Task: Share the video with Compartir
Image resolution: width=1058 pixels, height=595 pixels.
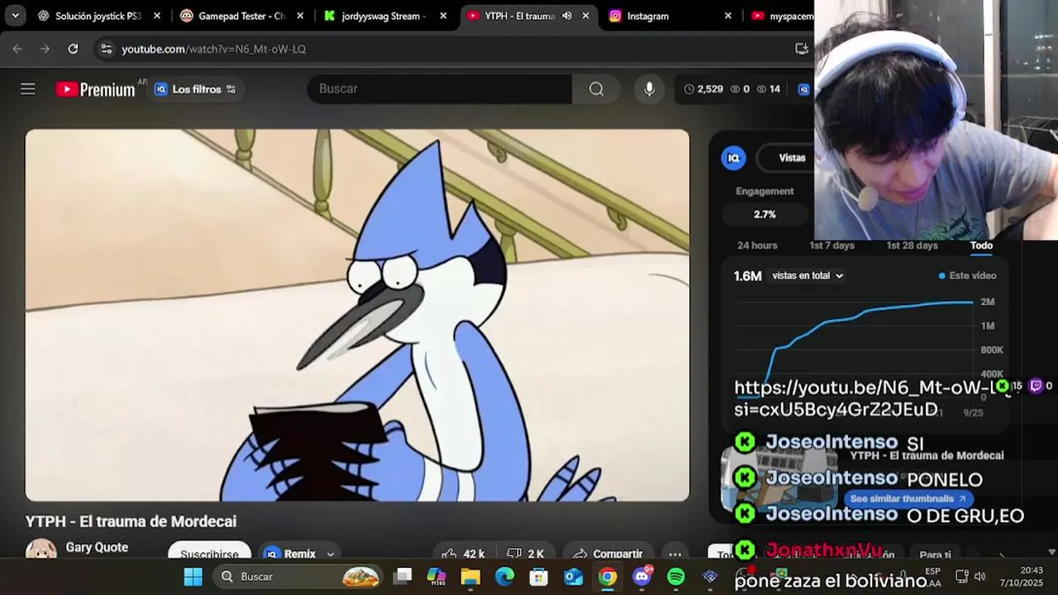Action: [608, 554]
